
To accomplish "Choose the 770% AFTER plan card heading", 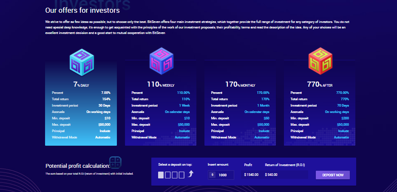I will 320,85.
